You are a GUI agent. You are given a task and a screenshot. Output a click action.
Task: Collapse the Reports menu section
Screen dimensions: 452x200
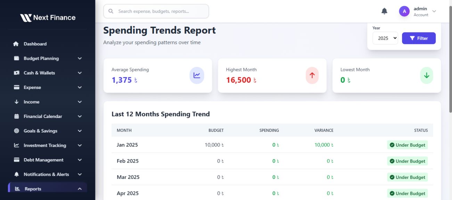click(x=80, y=189)
